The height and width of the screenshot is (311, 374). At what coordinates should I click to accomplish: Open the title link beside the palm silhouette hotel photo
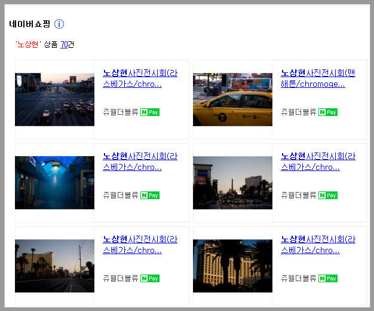[318, 245]
